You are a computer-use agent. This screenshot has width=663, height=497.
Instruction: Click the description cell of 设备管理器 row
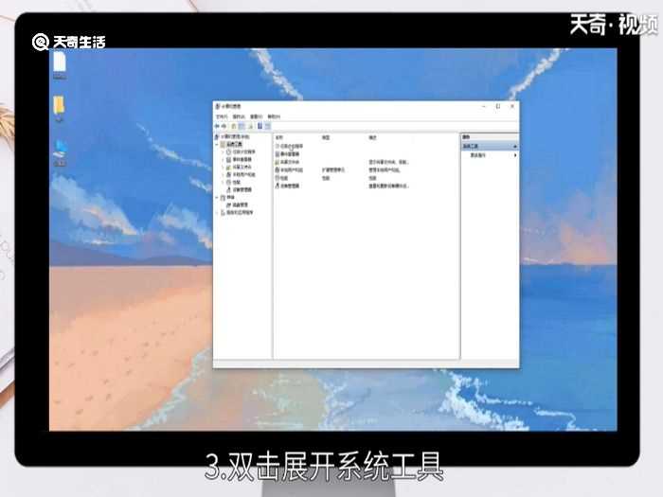click(x=388, y=186)
